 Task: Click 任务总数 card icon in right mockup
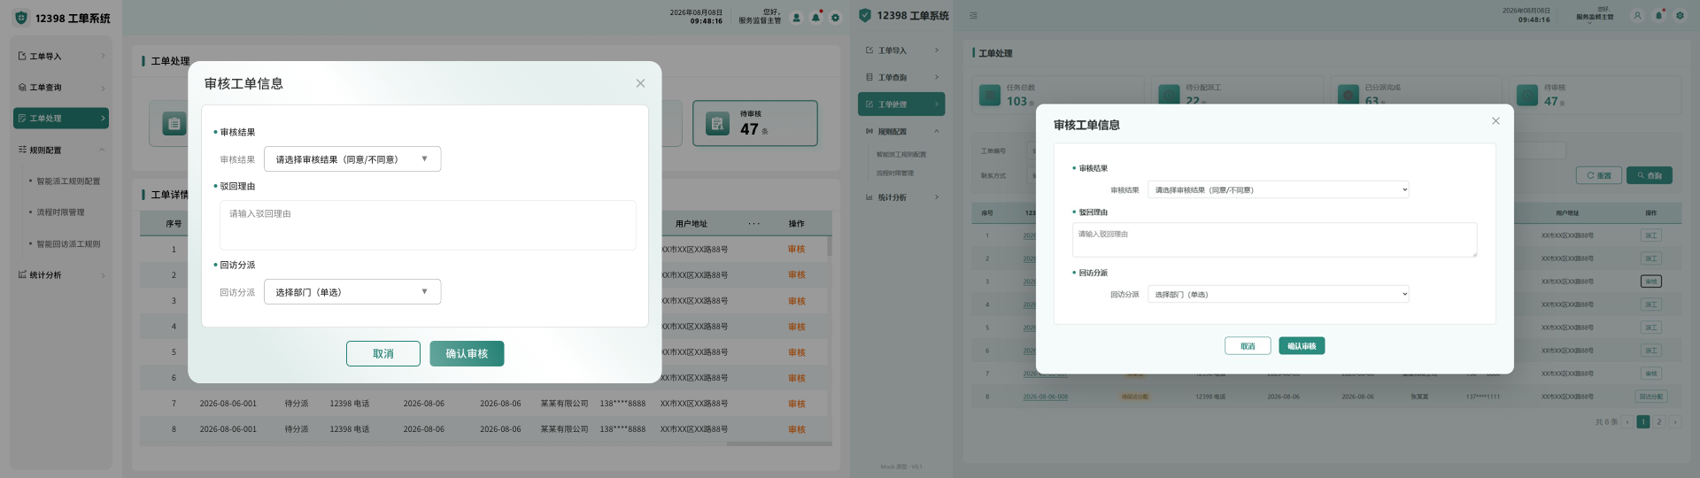pos(990,95)
